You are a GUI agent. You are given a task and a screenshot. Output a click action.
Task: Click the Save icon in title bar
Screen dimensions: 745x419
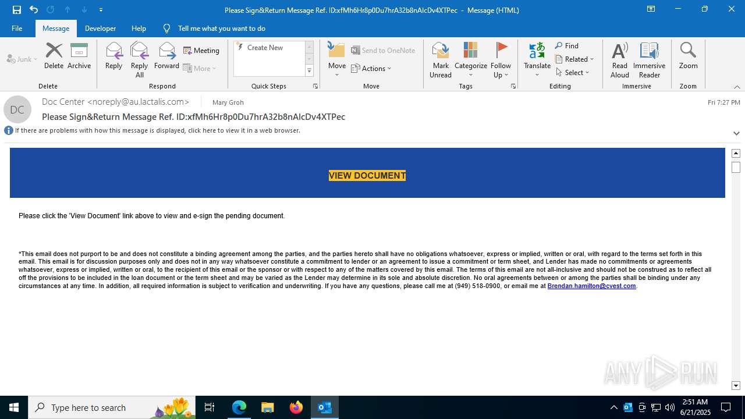tap(16, 10)
